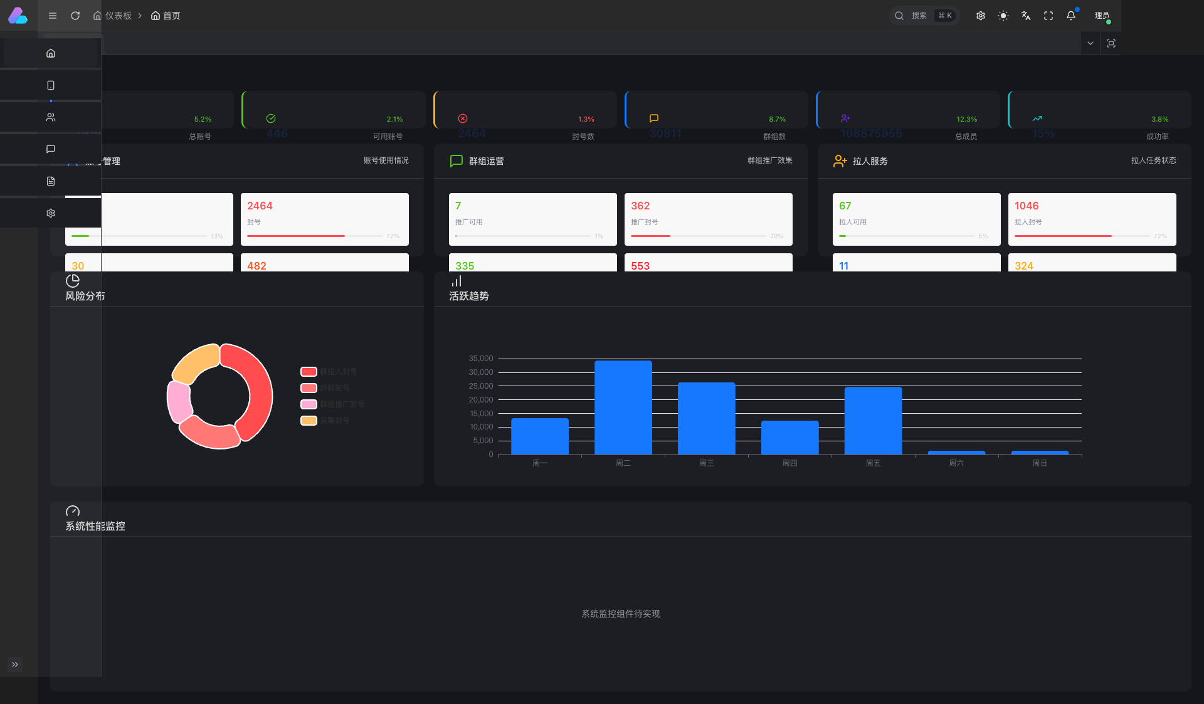Image resolution: width=1204 pixels, height=704 pixels.
Task: Click the red legend swatch in 风险分布
Action: pos(309,372)
